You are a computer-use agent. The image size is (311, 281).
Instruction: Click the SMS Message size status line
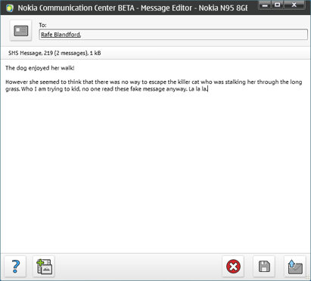point(54,53)
